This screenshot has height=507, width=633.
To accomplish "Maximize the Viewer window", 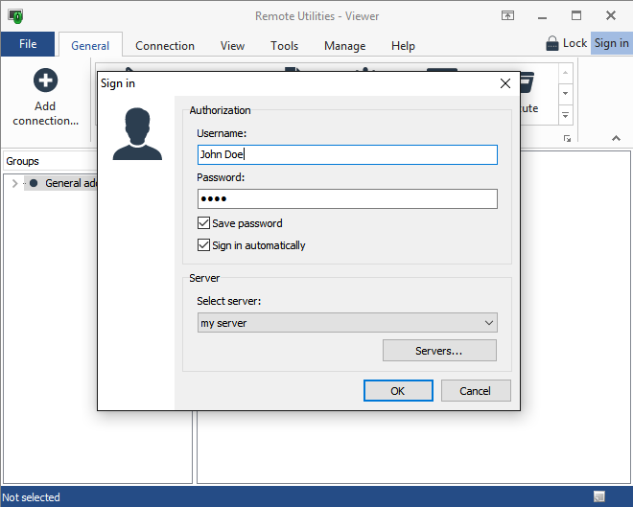I will pyautogui.click(x=576, y=16).
